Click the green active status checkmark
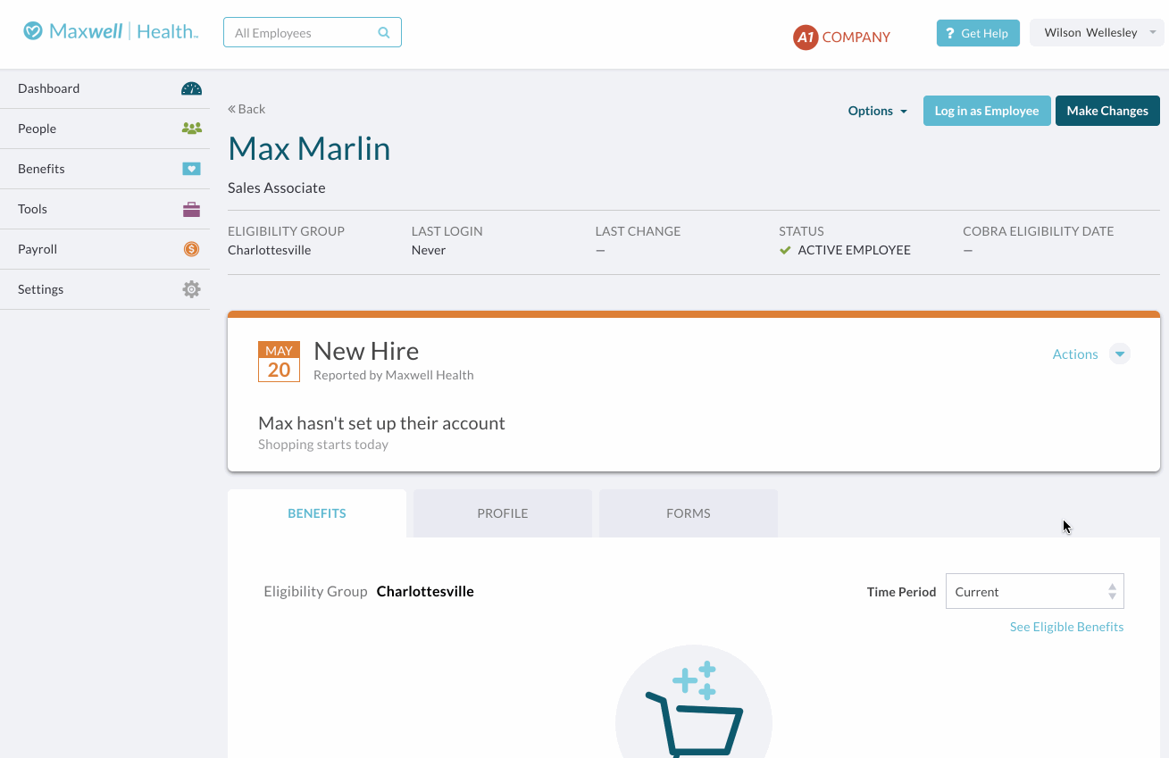Viewport: 1169px width, 758px height. point(785,251)
